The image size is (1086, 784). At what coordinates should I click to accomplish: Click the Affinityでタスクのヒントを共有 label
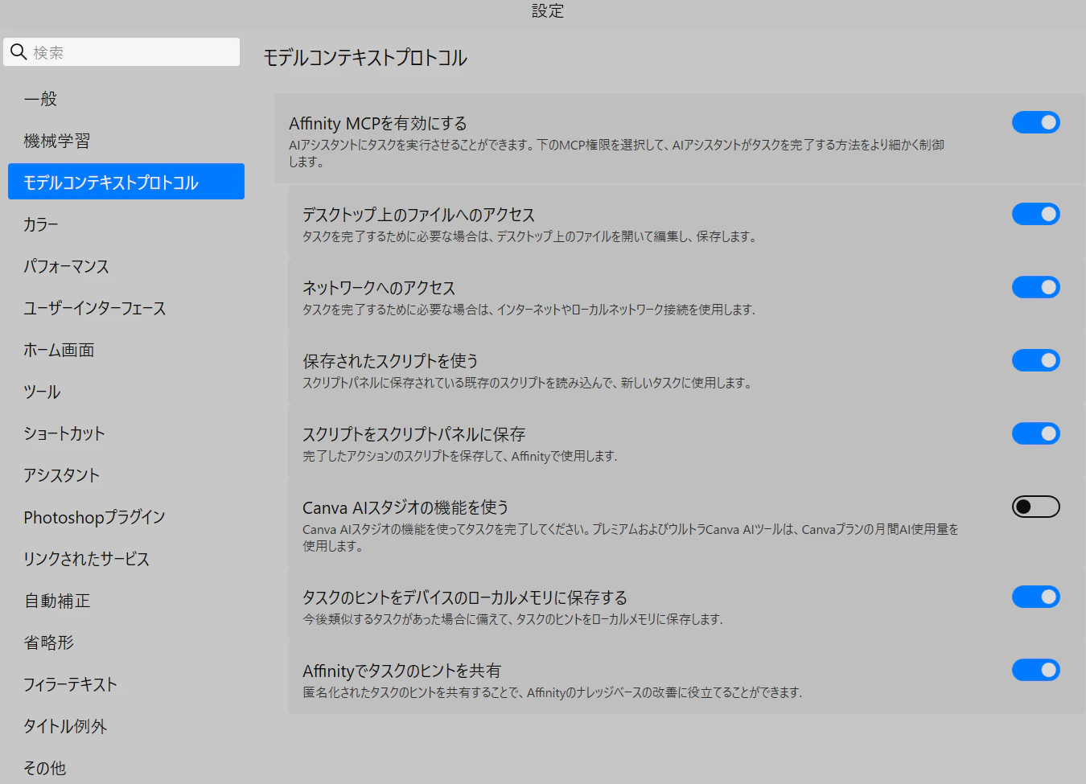pos(401,671)
